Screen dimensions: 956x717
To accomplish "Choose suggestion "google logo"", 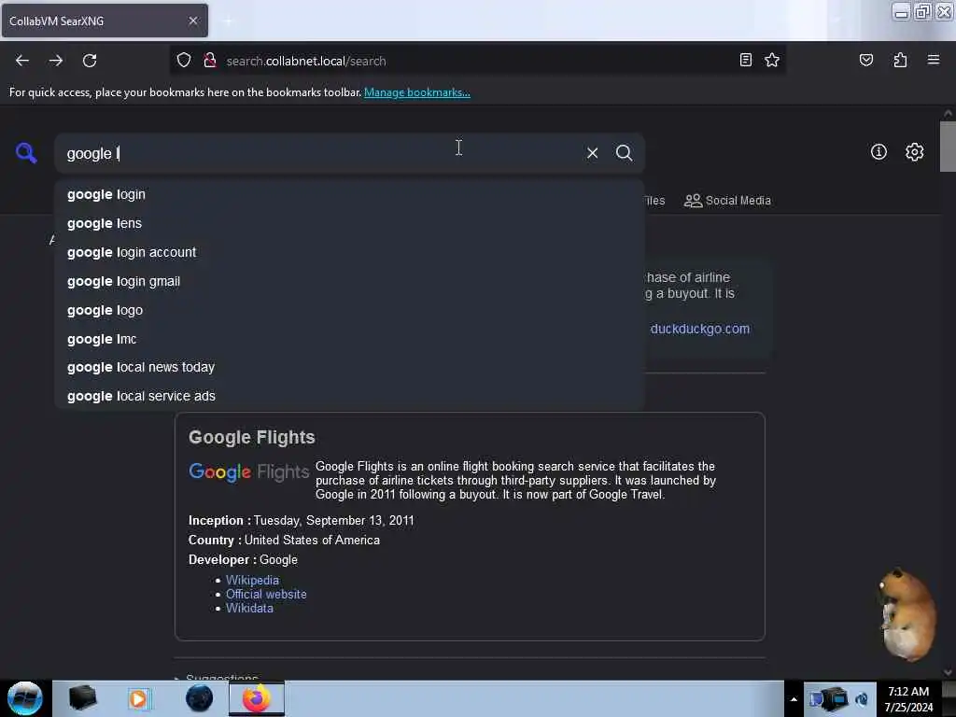I will (x=349, y=310).
